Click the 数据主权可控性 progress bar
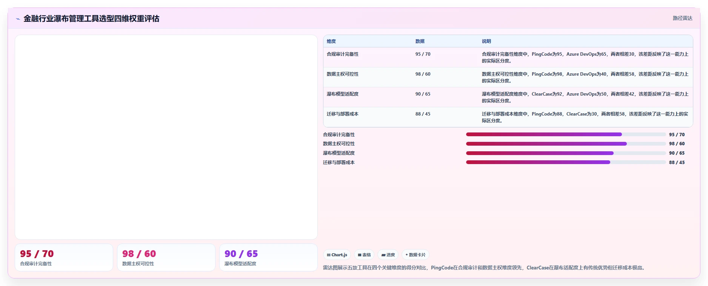This screenshot has width=708, height=286. tap(566, 144)
